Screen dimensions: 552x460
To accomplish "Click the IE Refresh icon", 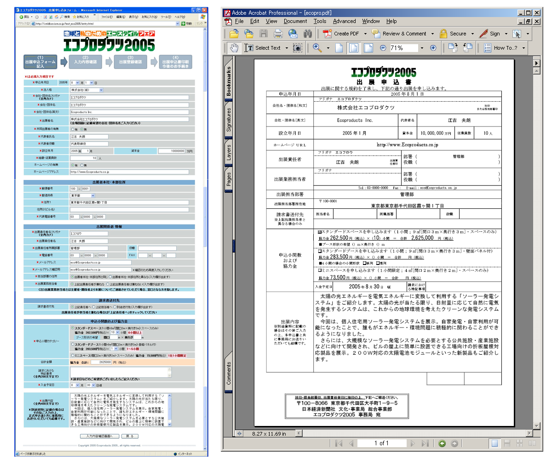I will tap(51, 17).
